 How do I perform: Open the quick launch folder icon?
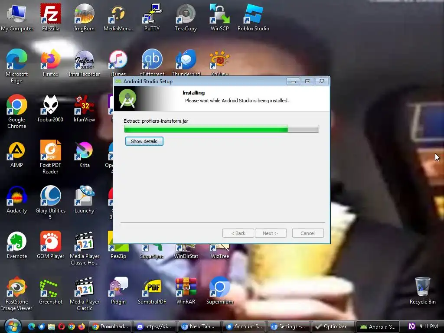[x=51, y=326]
